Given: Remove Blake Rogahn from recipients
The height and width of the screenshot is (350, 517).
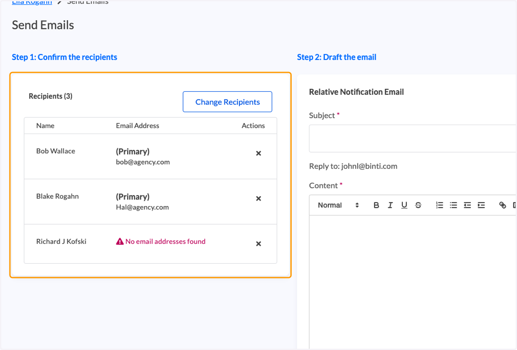Looking at the screenshot, I should pos(258,199).
